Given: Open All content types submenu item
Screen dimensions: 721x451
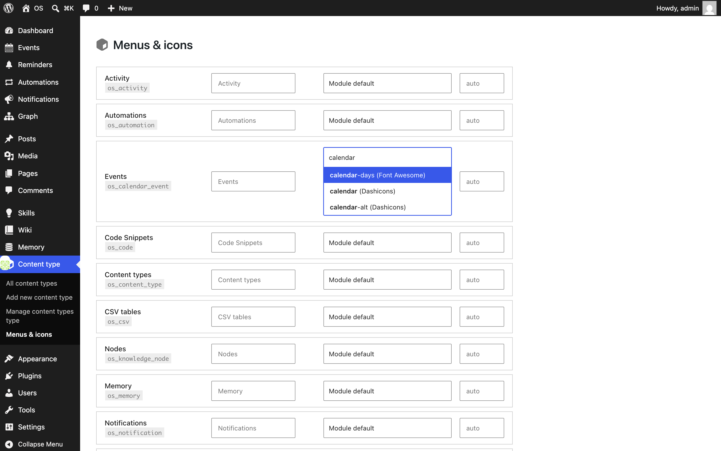Looking at the screenshot, I should point(32,283).
